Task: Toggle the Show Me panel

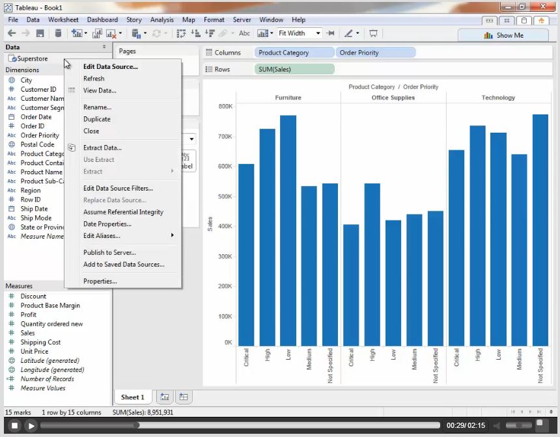Action: click(503, 35)
